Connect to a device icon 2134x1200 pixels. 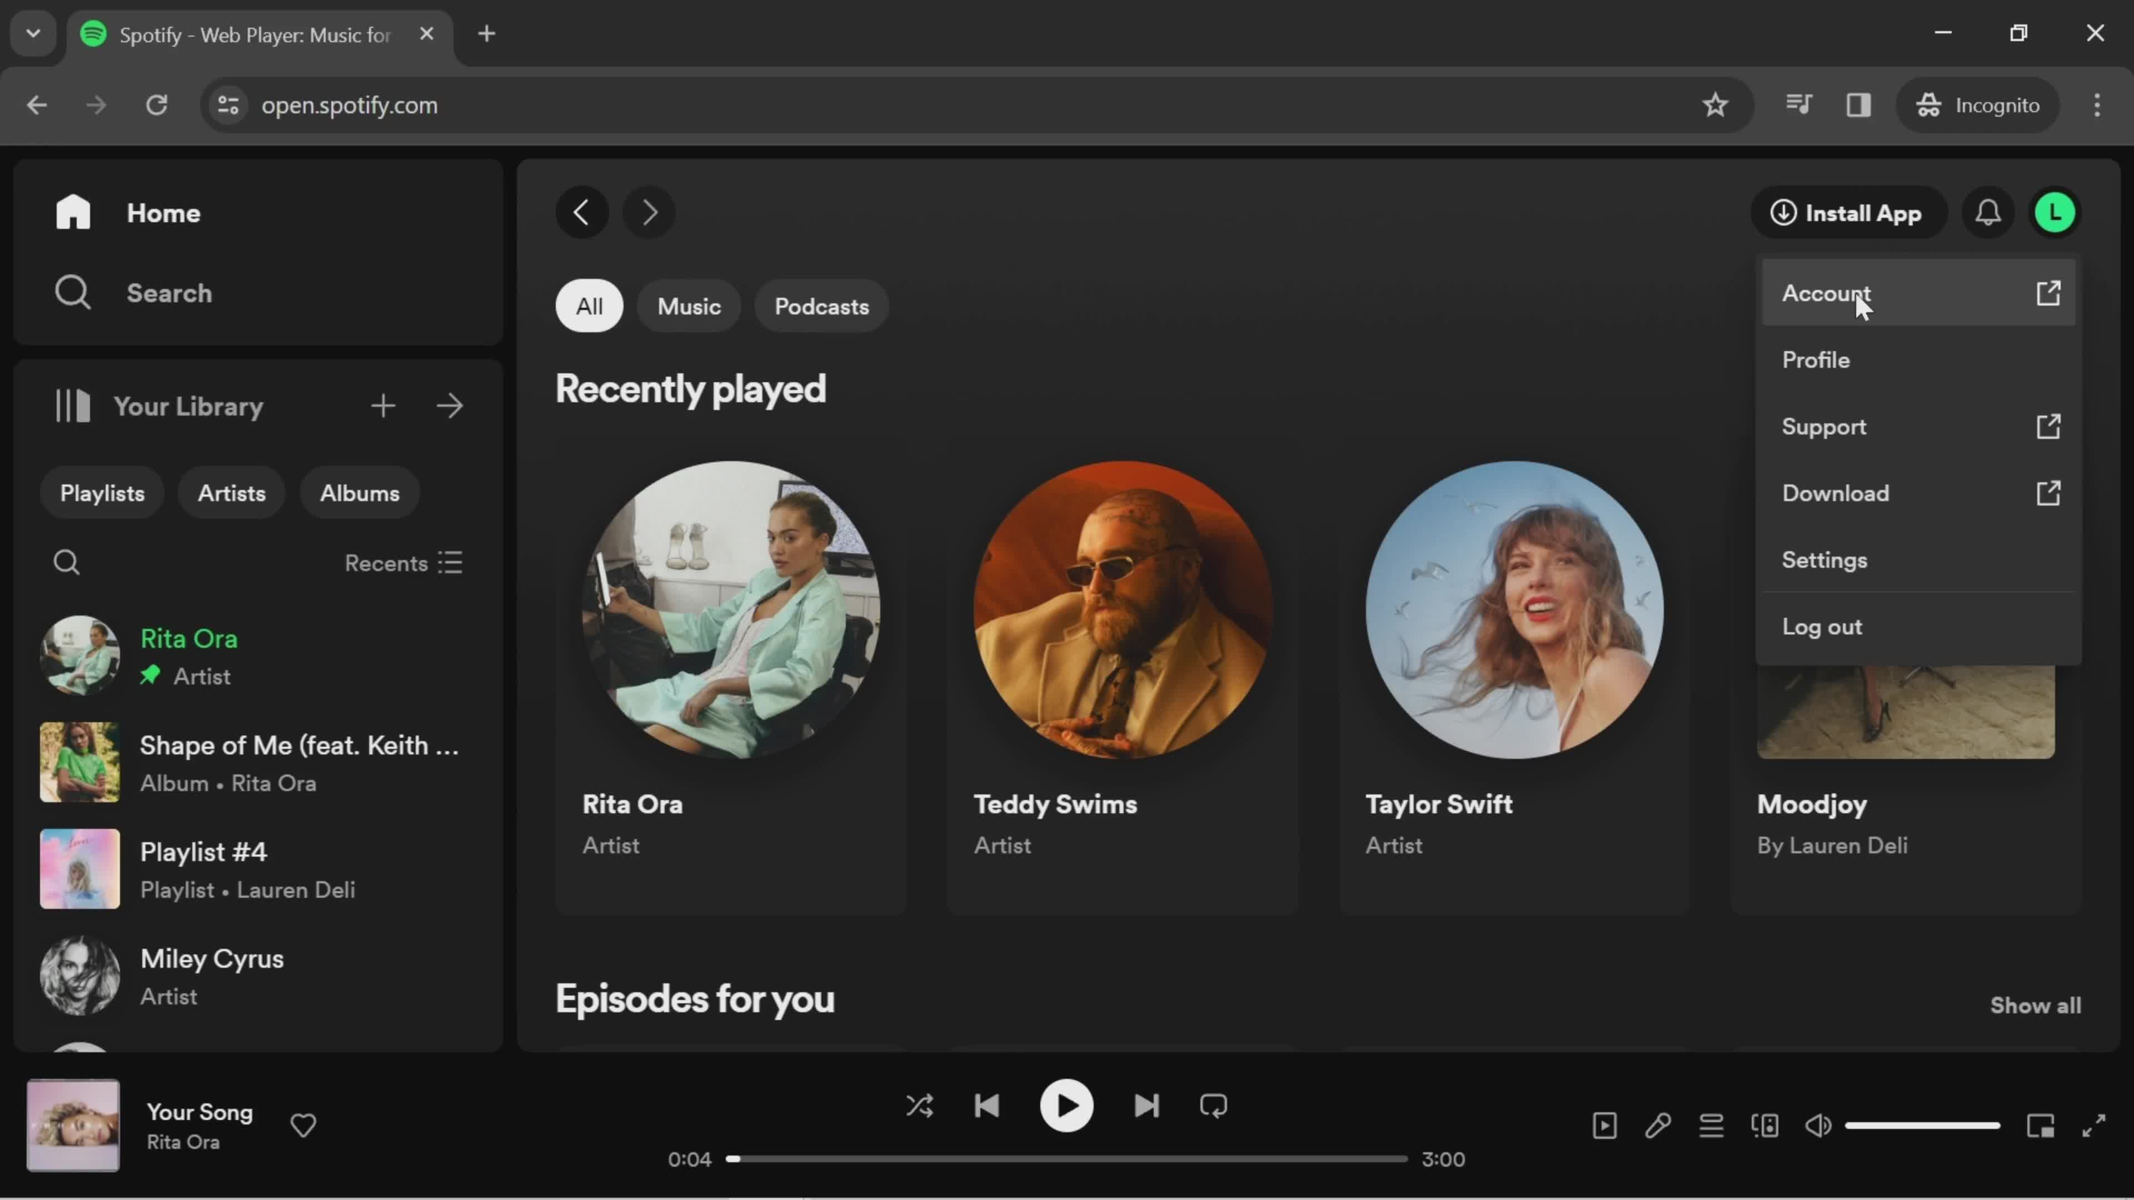pos(1766,1126)
